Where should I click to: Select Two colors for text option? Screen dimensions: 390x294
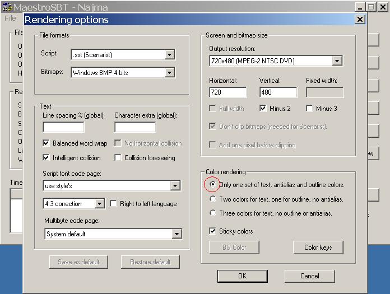coord(212,199)
